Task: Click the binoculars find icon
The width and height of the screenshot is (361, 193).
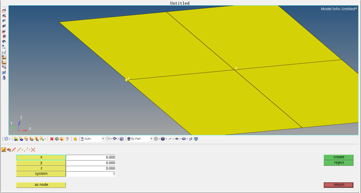Action: pos(4,42)
